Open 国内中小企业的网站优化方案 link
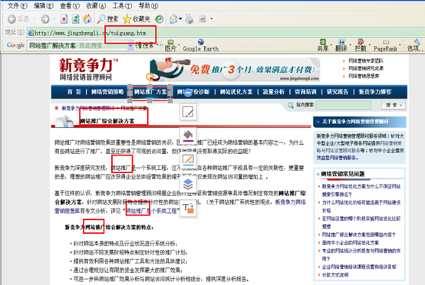This screenshot has height=285, width=425. pyautogui.click(x=350, y=243)
